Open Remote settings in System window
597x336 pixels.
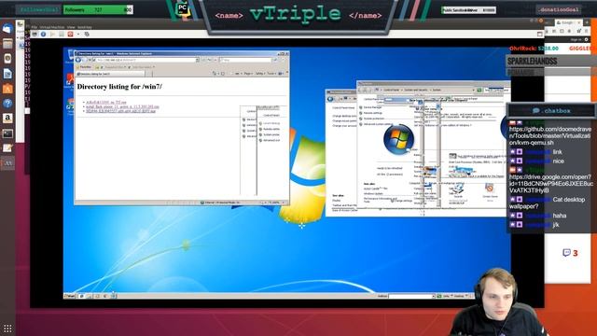(372, 113)
